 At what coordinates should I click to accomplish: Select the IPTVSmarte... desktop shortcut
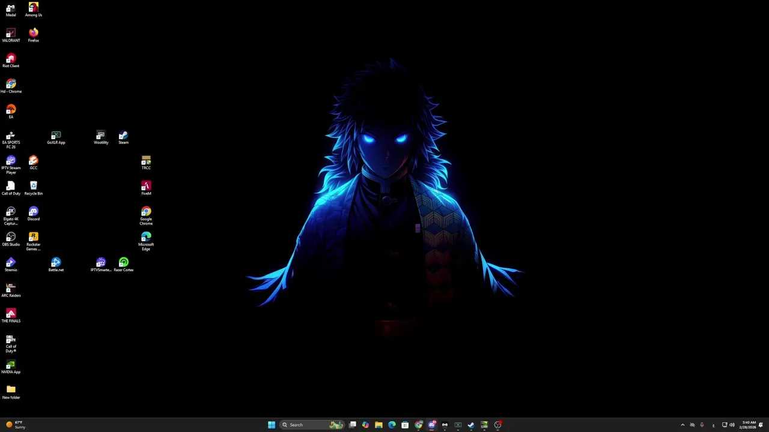pyautogui.click(x=101, y=265)
